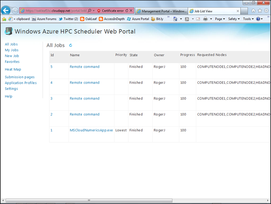The height and width of the screenshot is (204, 271).
Task: Open OakLeaf favorite
Action: pyautogui.click(x=89, y=19)
